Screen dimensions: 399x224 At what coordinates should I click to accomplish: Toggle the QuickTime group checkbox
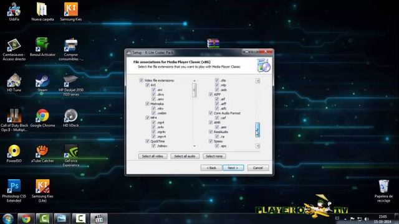click(147, 141)
